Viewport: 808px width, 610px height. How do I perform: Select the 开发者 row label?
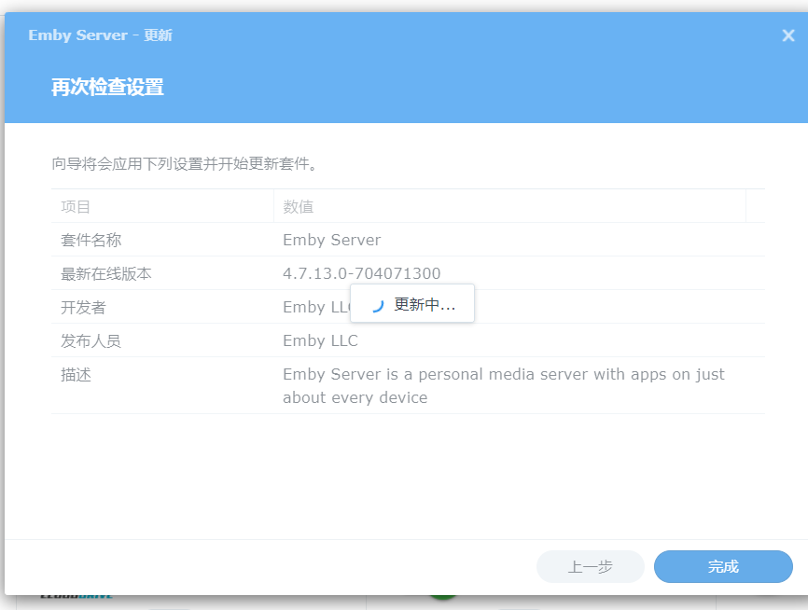(x=83, y=307)
